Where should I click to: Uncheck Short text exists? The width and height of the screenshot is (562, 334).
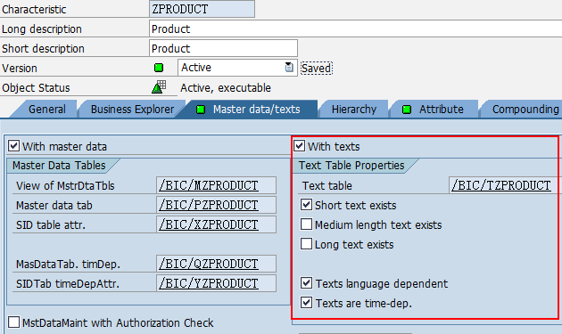click(306, 205)
